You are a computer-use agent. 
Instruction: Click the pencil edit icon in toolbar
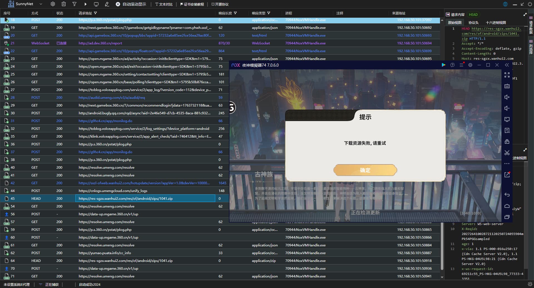click(107, 4)
